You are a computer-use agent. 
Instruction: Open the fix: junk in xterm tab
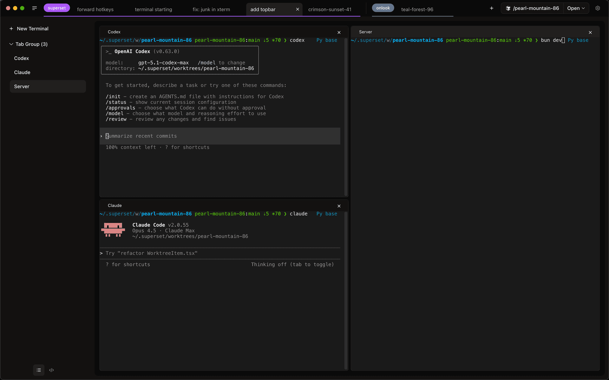click(211, 10)
